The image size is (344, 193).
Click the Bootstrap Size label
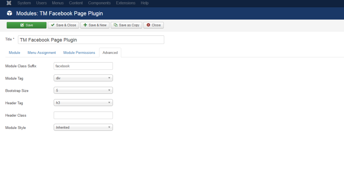(17, 91)
